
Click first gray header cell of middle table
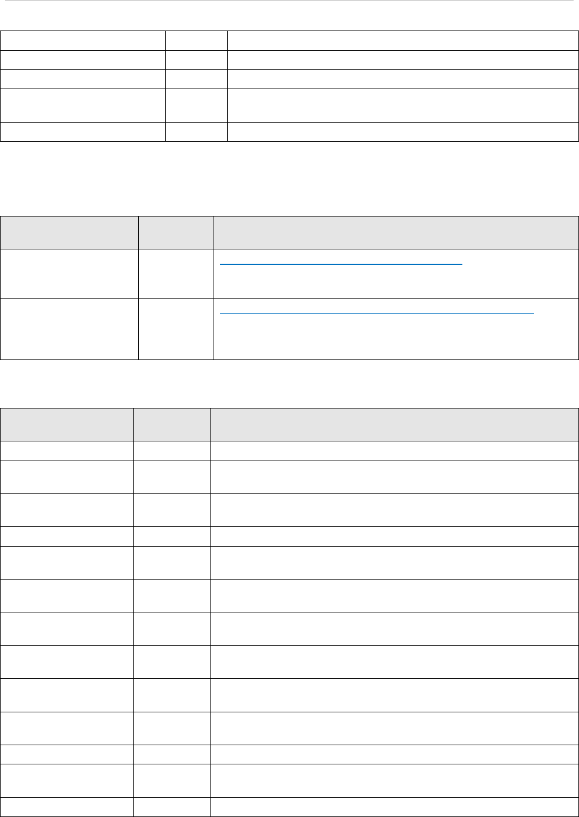pos(69,232)
